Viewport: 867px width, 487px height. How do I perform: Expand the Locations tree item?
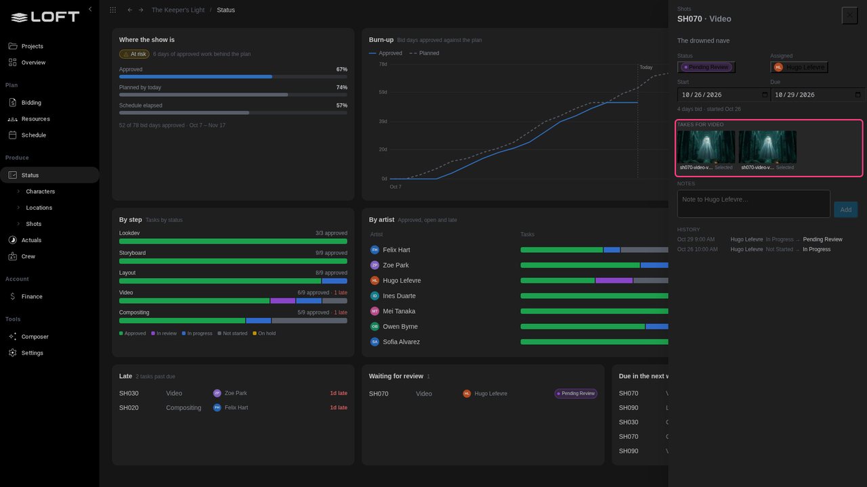pos(18,208)
